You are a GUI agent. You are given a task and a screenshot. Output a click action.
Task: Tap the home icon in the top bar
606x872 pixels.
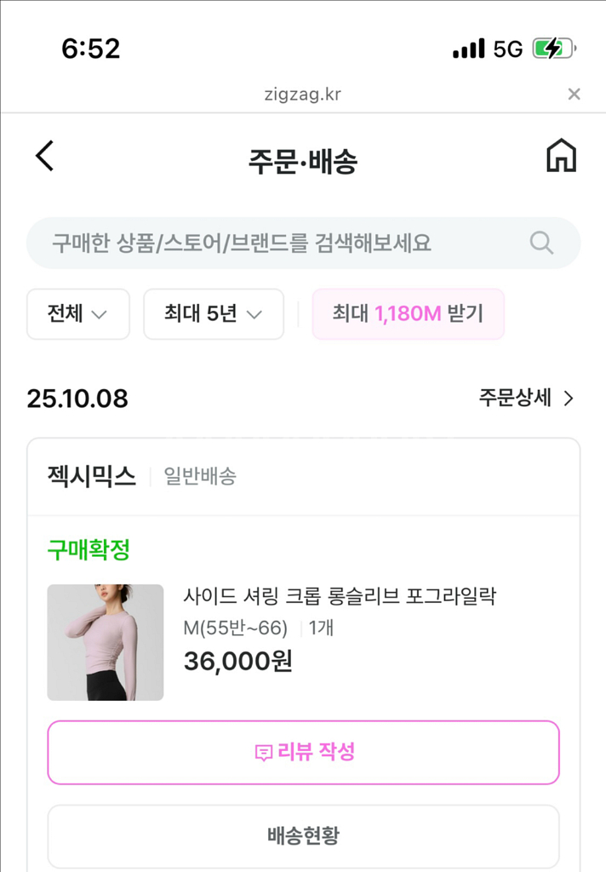pyautogui.click(x=561, y=157)
